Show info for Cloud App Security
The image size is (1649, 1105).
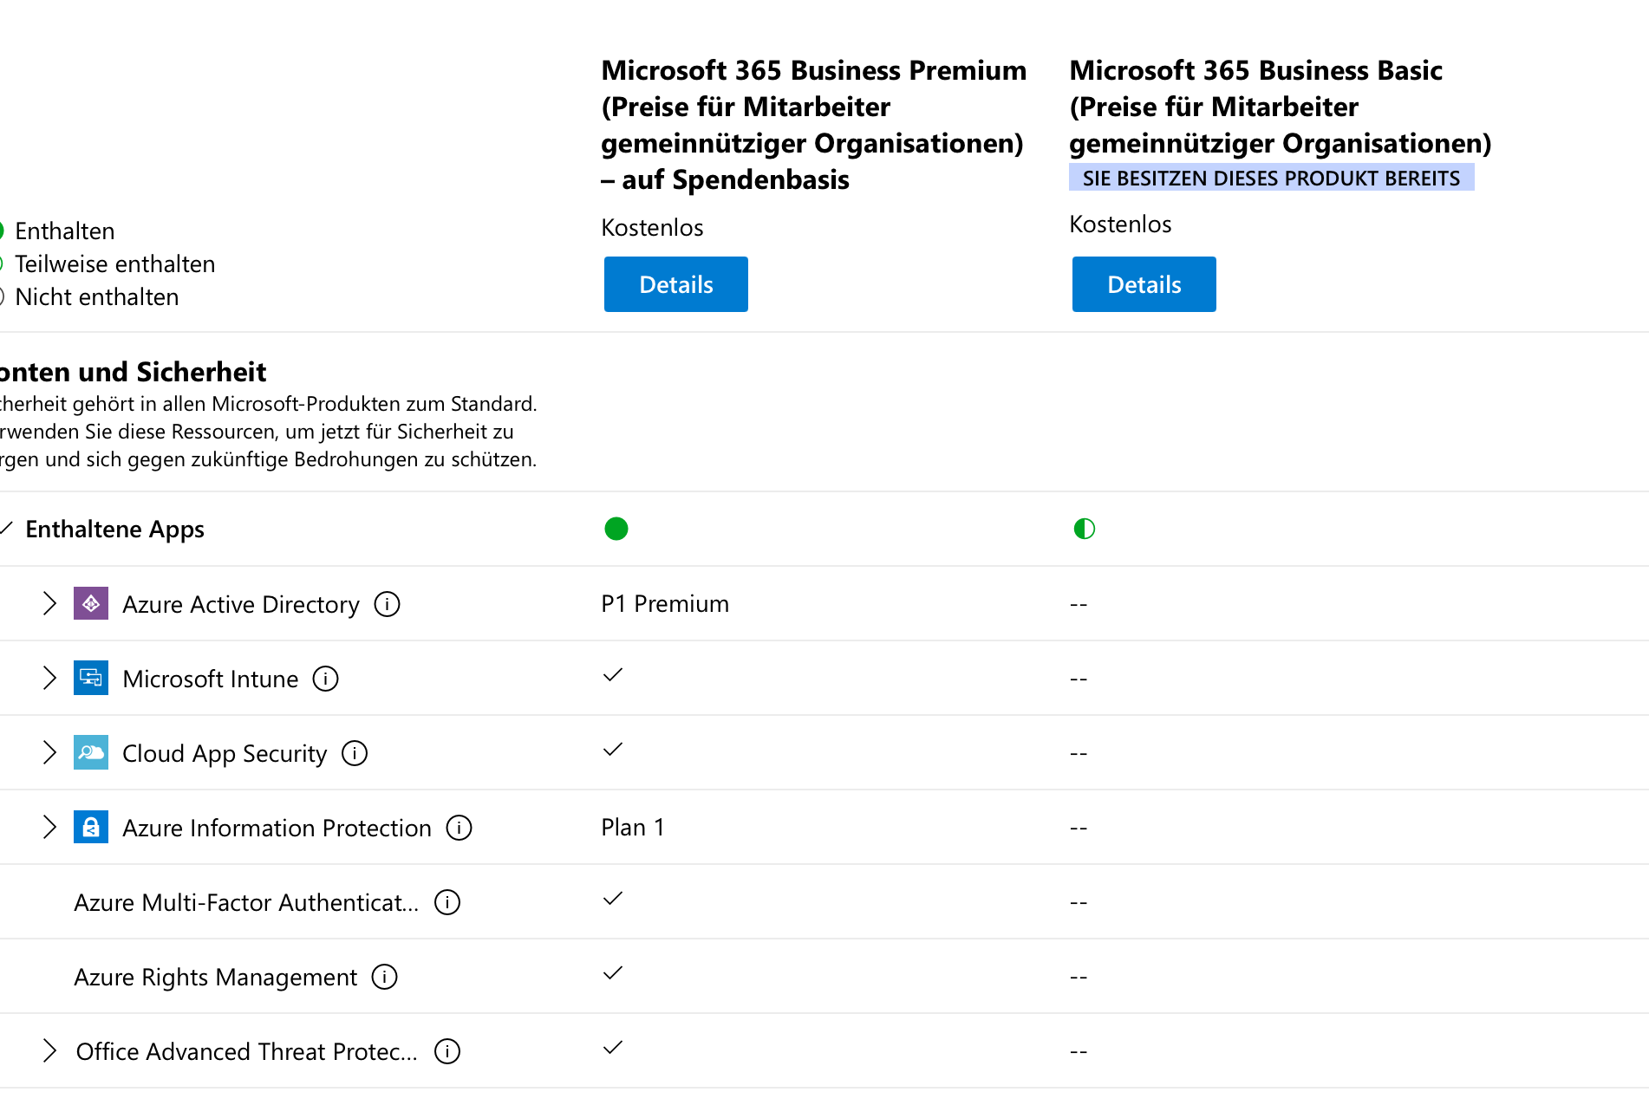(355, 753)
